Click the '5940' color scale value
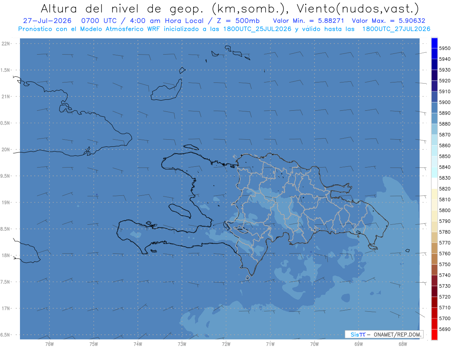 click(x=444, y=59)
